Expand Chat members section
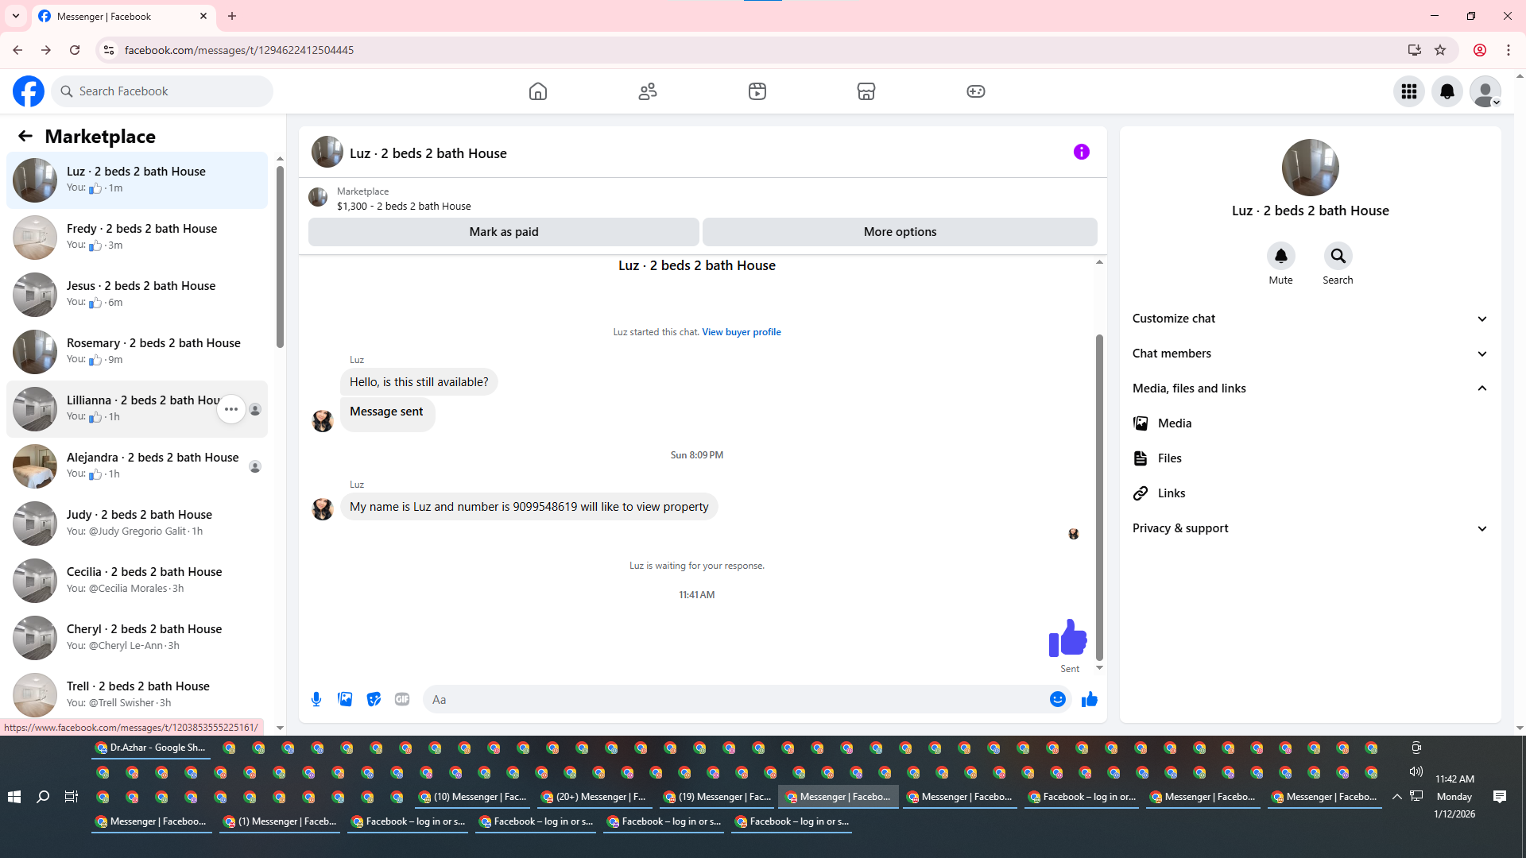1526x858 pixels. tap(1309, 354)
